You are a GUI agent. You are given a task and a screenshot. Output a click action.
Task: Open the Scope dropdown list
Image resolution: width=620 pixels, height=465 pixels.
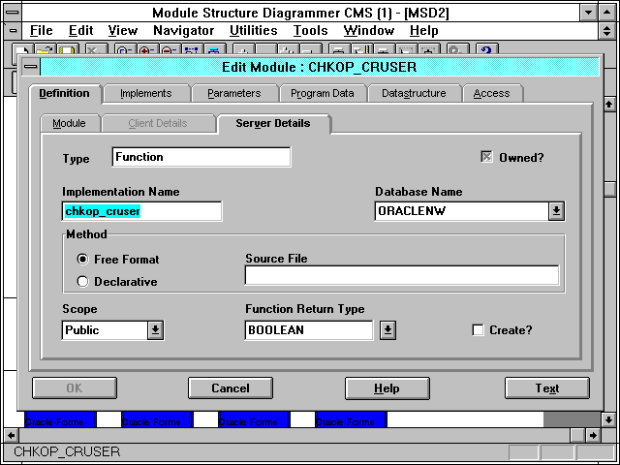click(155, 330)
